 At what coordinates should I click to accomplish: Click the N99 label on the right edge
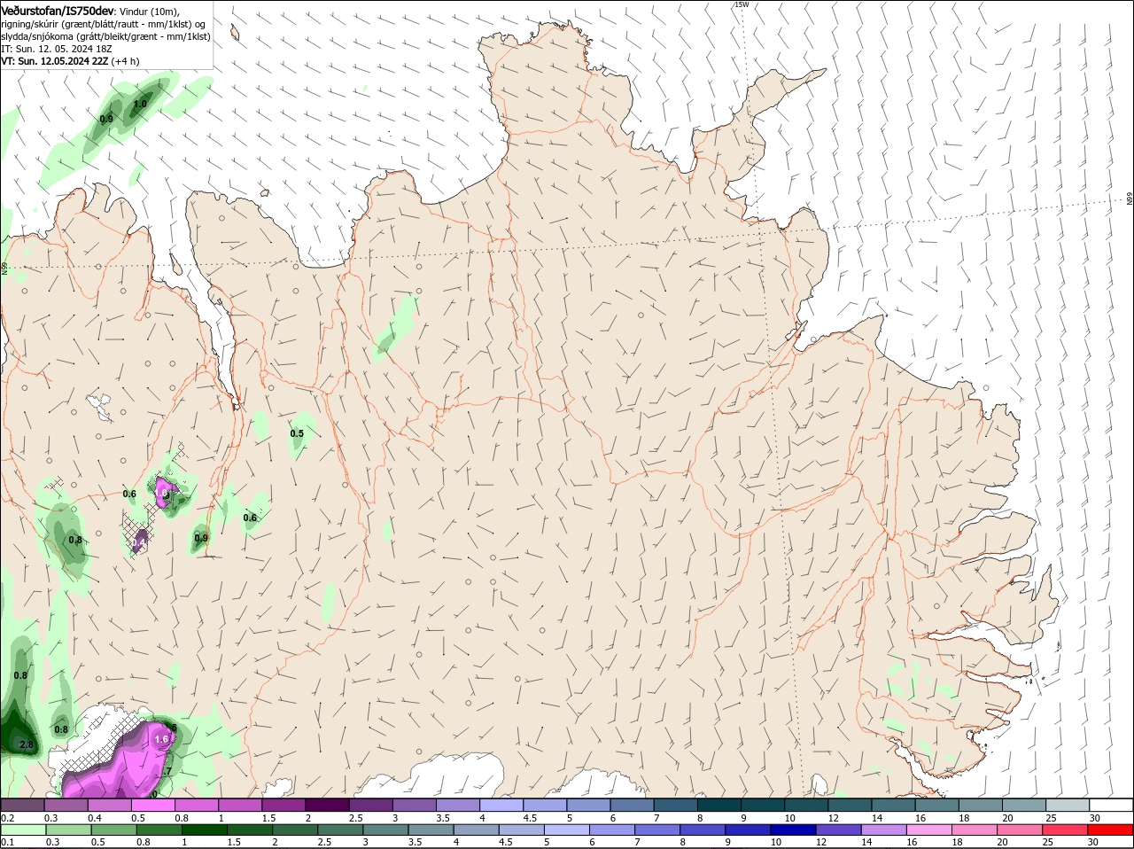1130,199
